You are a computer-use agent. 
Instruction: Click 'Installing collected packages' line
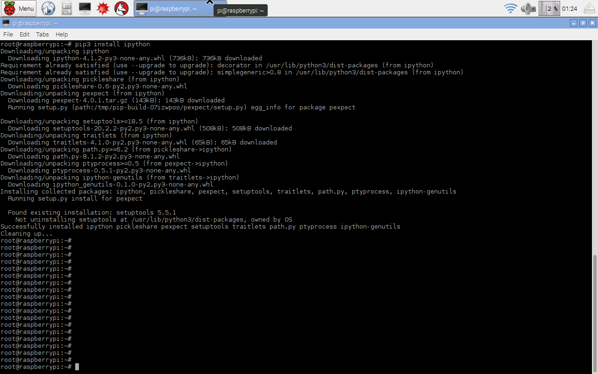pos(228,192)
